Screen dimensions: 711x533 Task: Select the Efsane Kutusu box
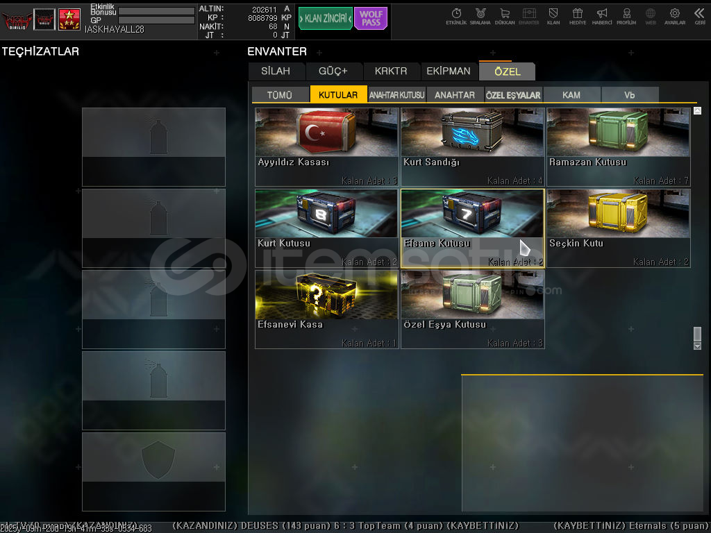[472, 228]
